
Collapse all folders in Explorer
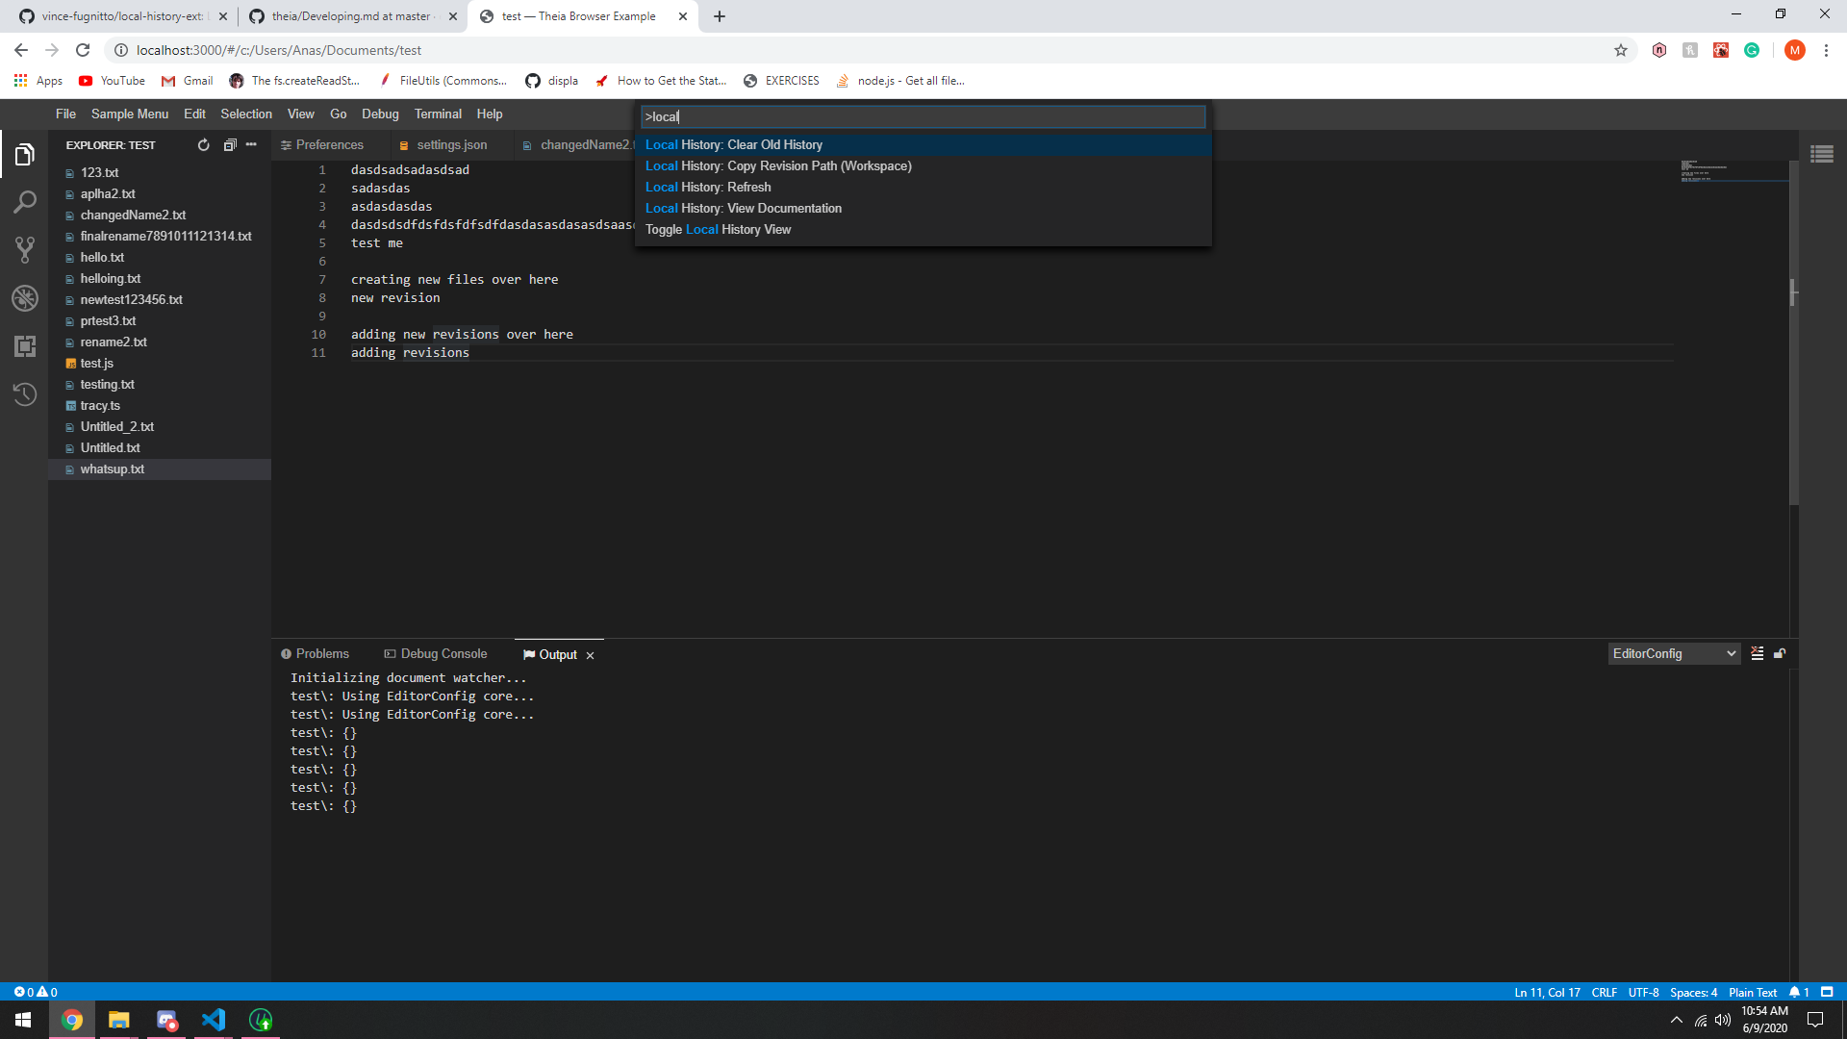click(230, 144)
